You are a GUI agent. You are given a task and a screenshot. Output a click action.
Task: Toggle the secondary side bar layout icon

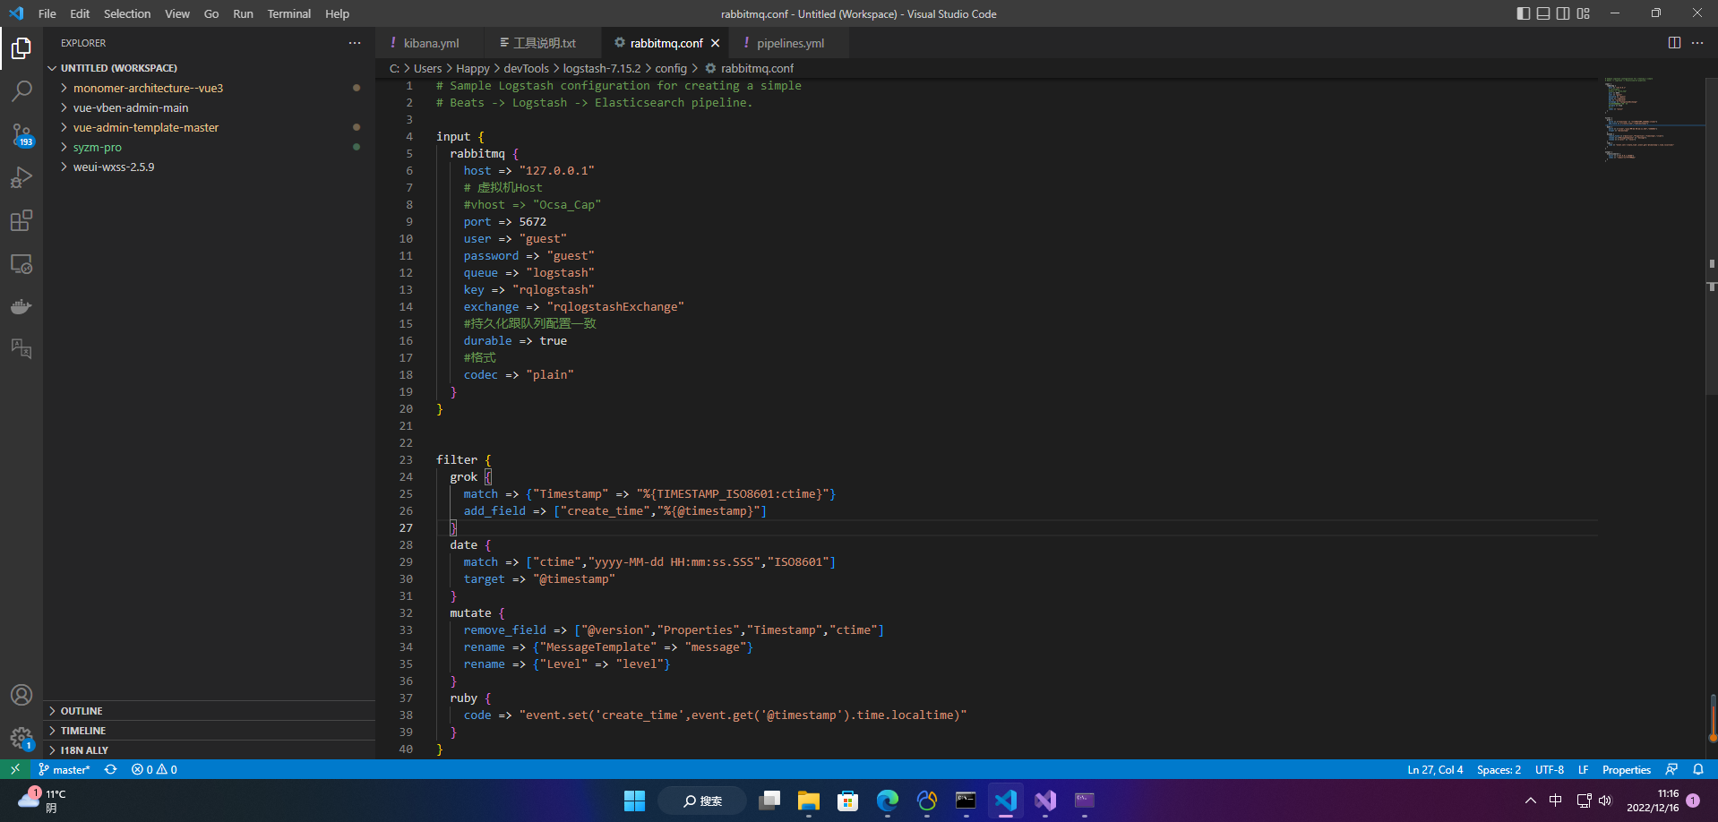[1563, 13]
